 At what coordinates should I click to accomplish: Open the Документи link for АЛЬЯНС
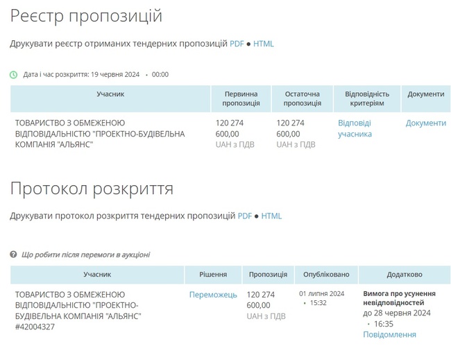(426, 123)
